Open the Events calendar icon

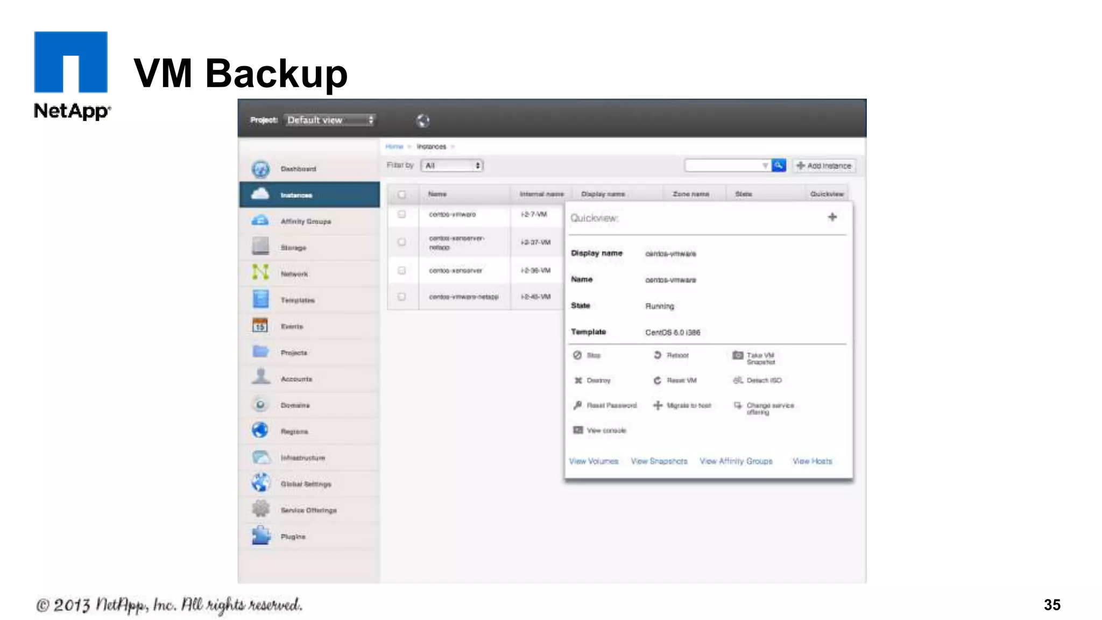(260, 326)
